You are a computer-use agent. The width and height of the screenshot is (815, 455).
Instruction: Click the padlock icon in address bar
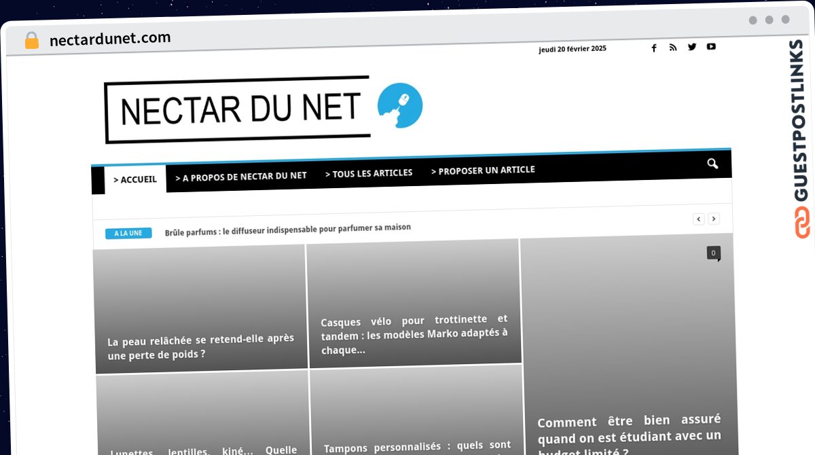[32, 41]
